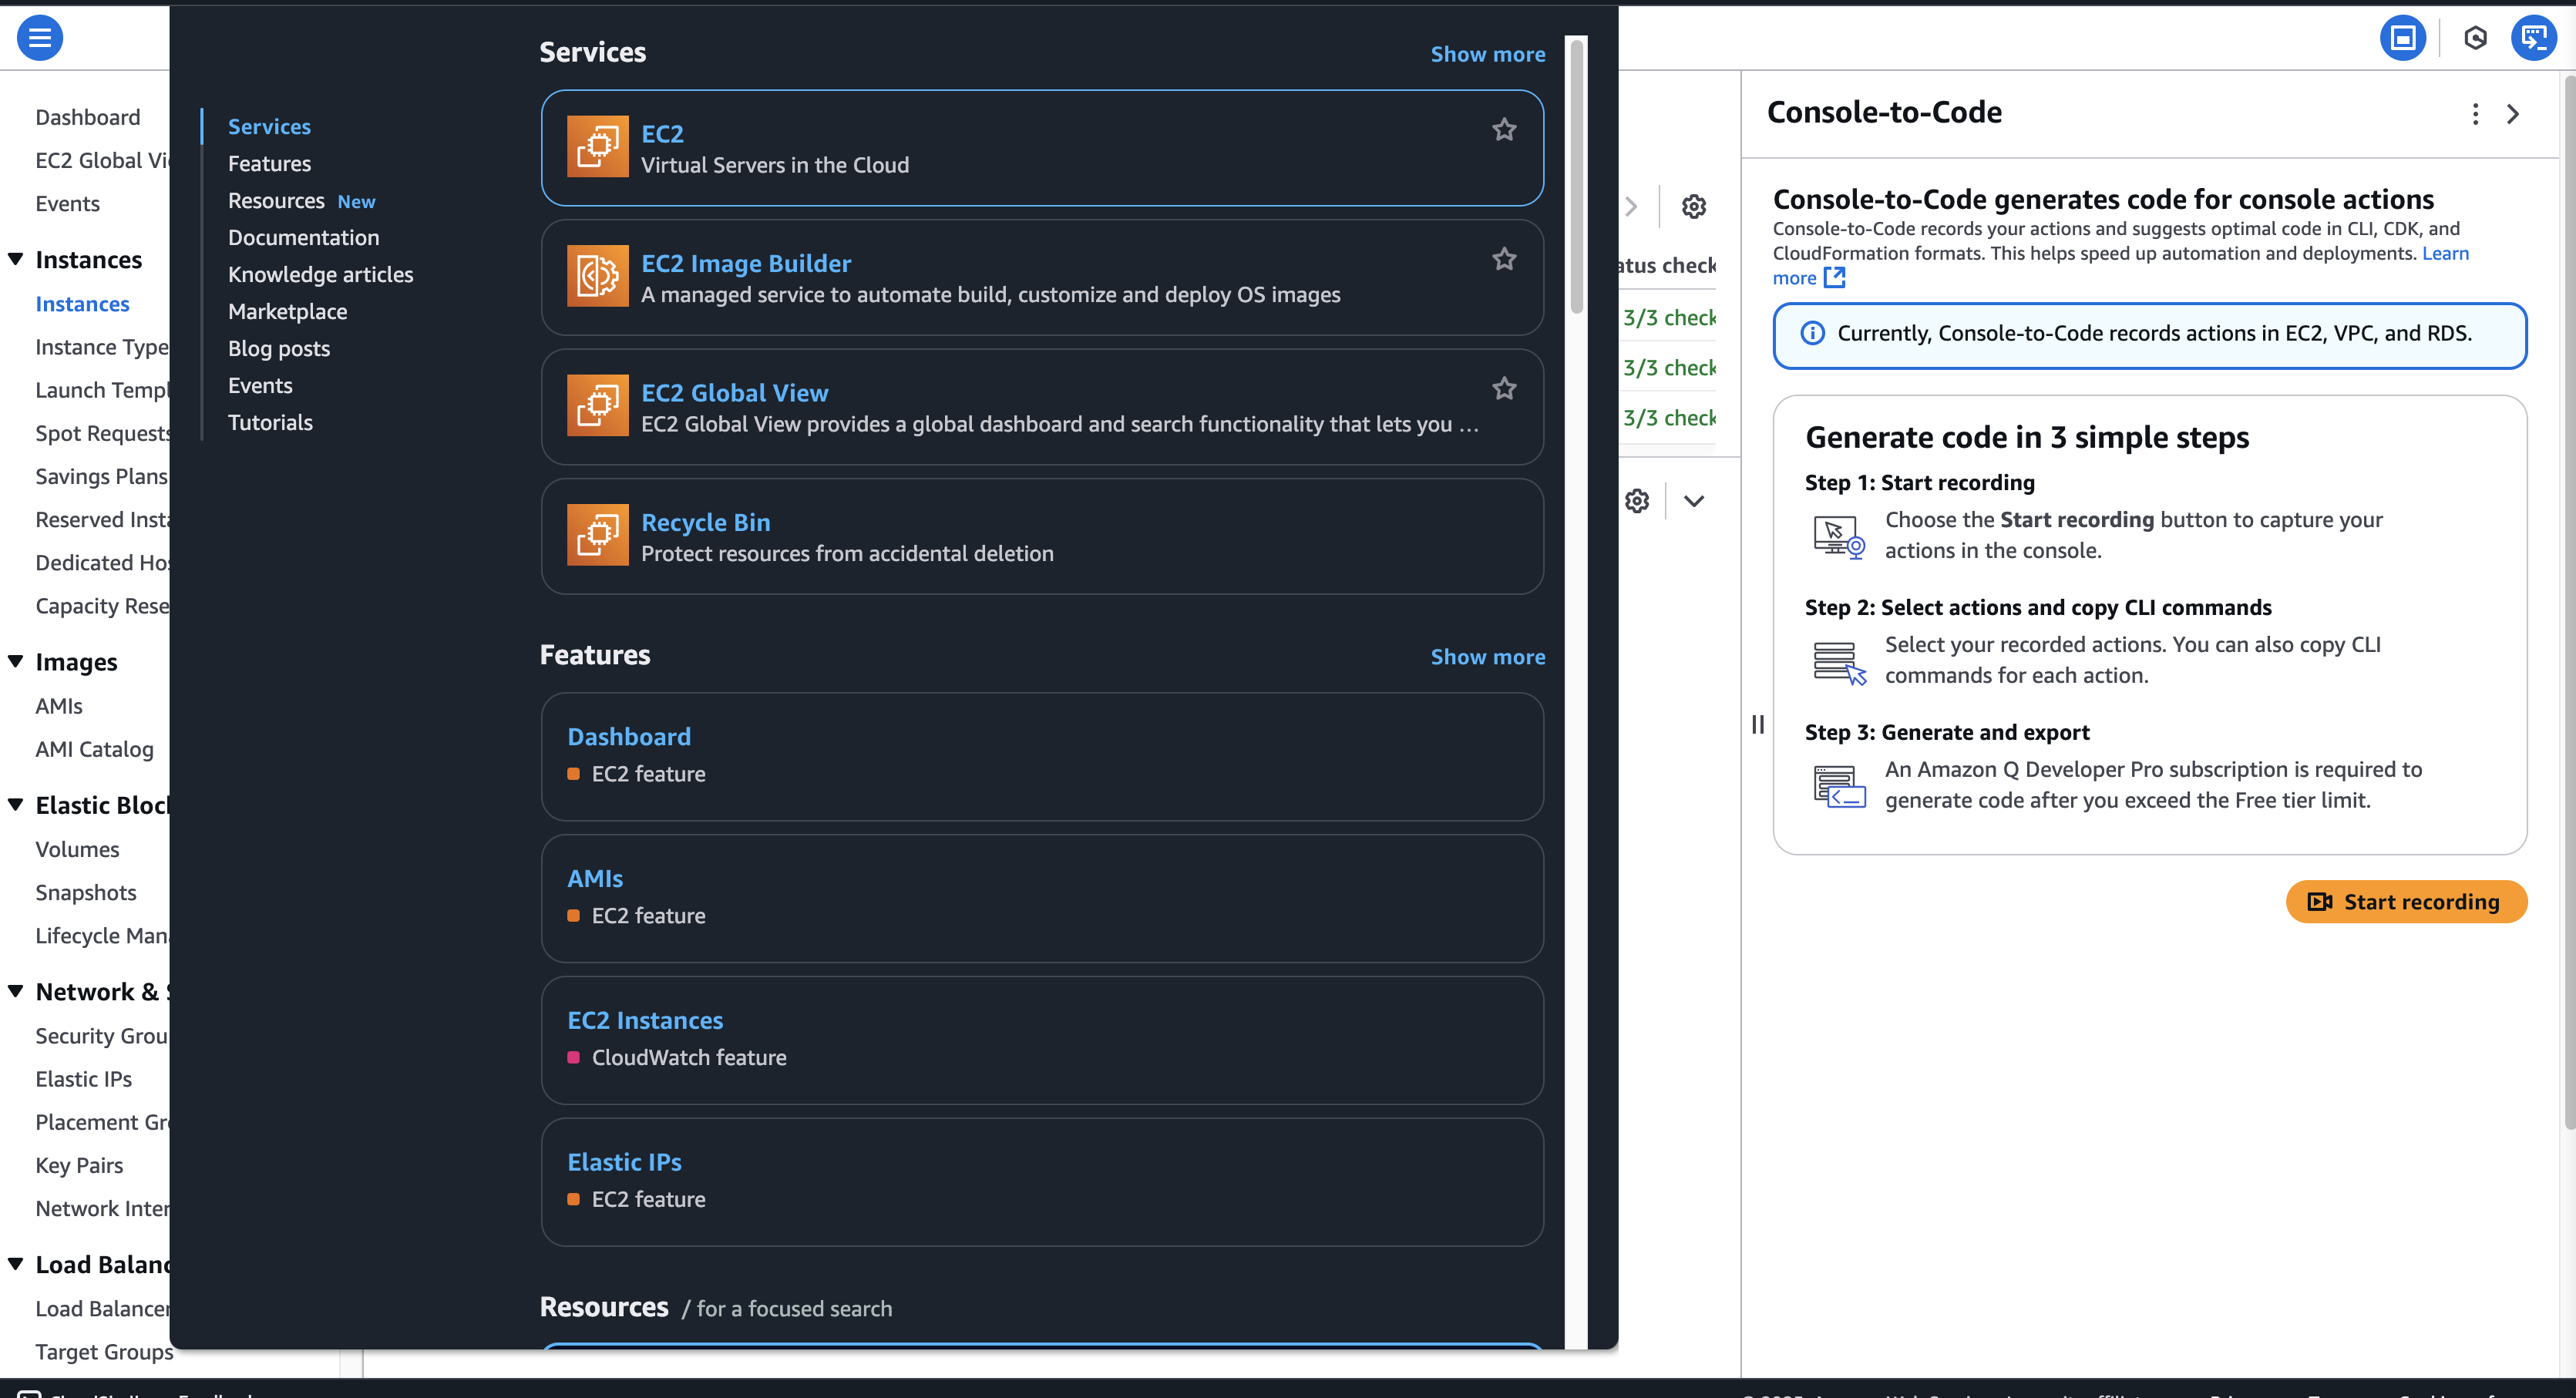The width and height of the screenshot is (2576, 1398).
Task: Open EC2 Global View service link
Action: tap(734, 393)
